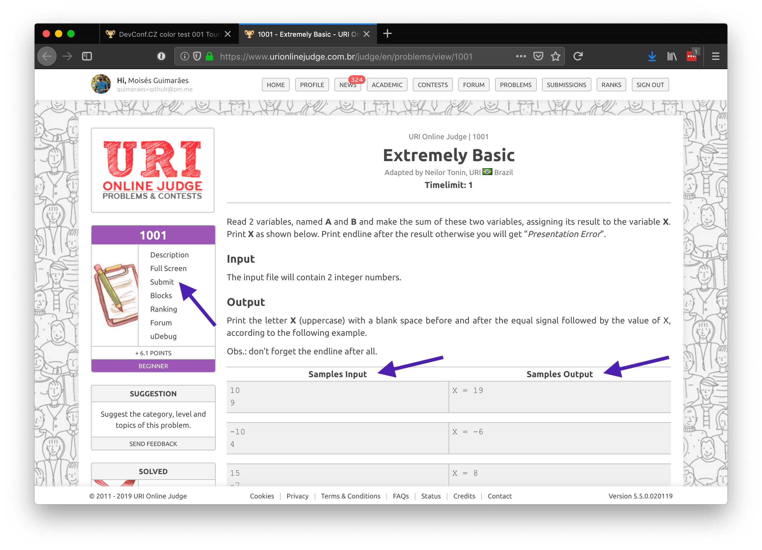Click the user profile avatar photo

click(x=101, y=84)
